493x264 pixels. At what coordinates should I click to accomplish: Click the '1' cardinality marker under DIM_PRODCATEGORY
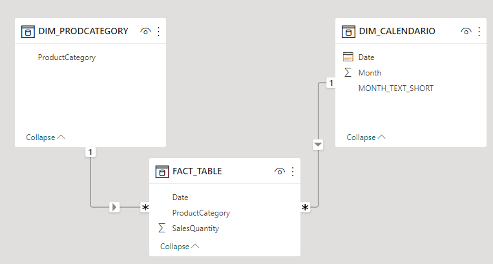pyautogui.click(x=90, y=152)
